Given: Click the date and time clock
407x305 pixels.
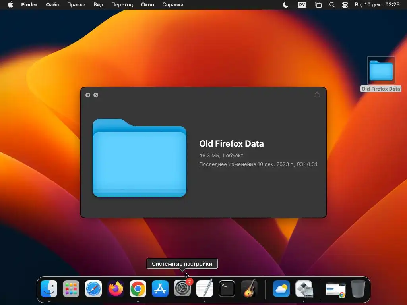Looking at the screenshot, I should [377, 5].
